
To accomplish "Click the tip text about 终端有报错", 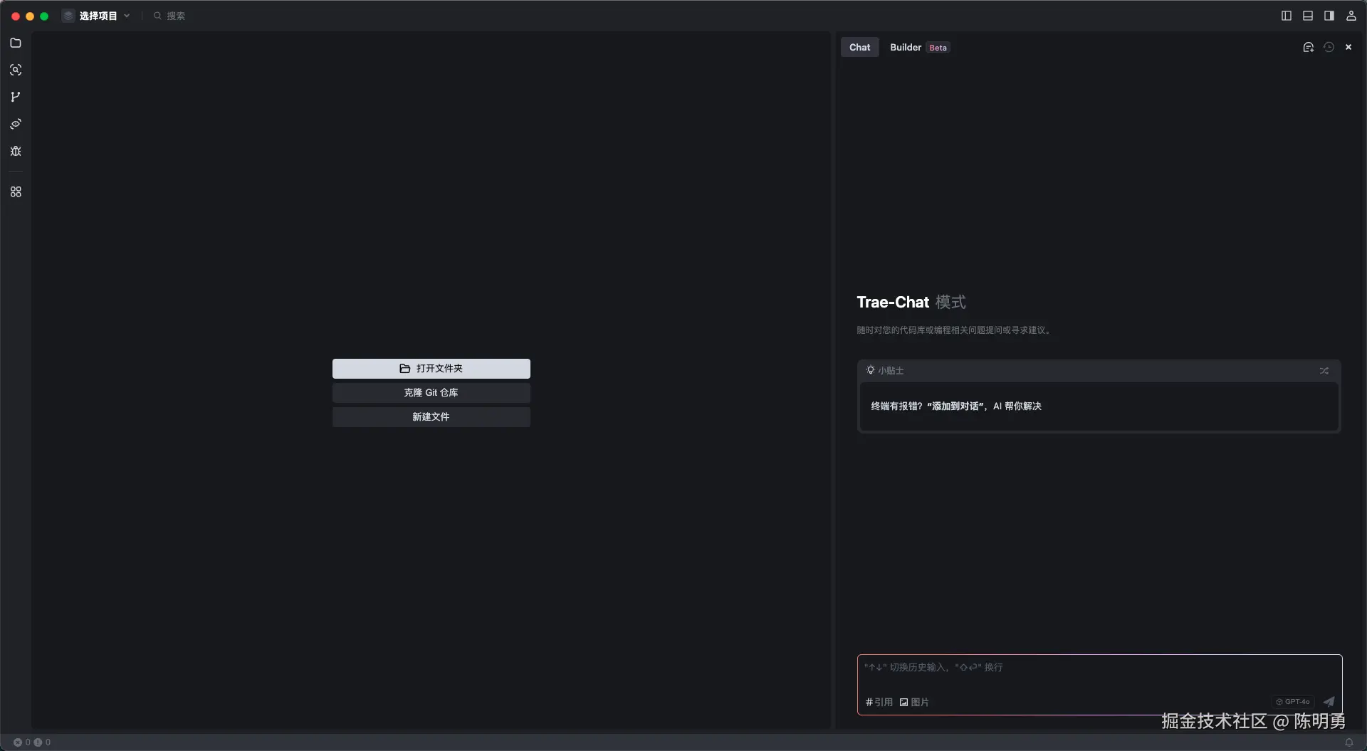I will [956, 406].
